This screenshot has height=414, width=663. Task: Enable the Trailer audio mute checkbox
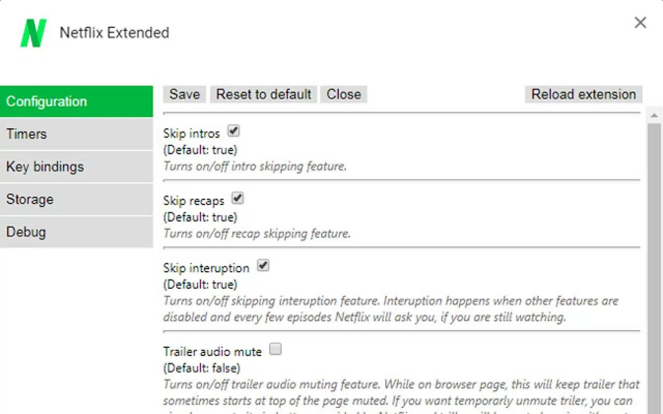pyautogui.click(x=276, y=350)
